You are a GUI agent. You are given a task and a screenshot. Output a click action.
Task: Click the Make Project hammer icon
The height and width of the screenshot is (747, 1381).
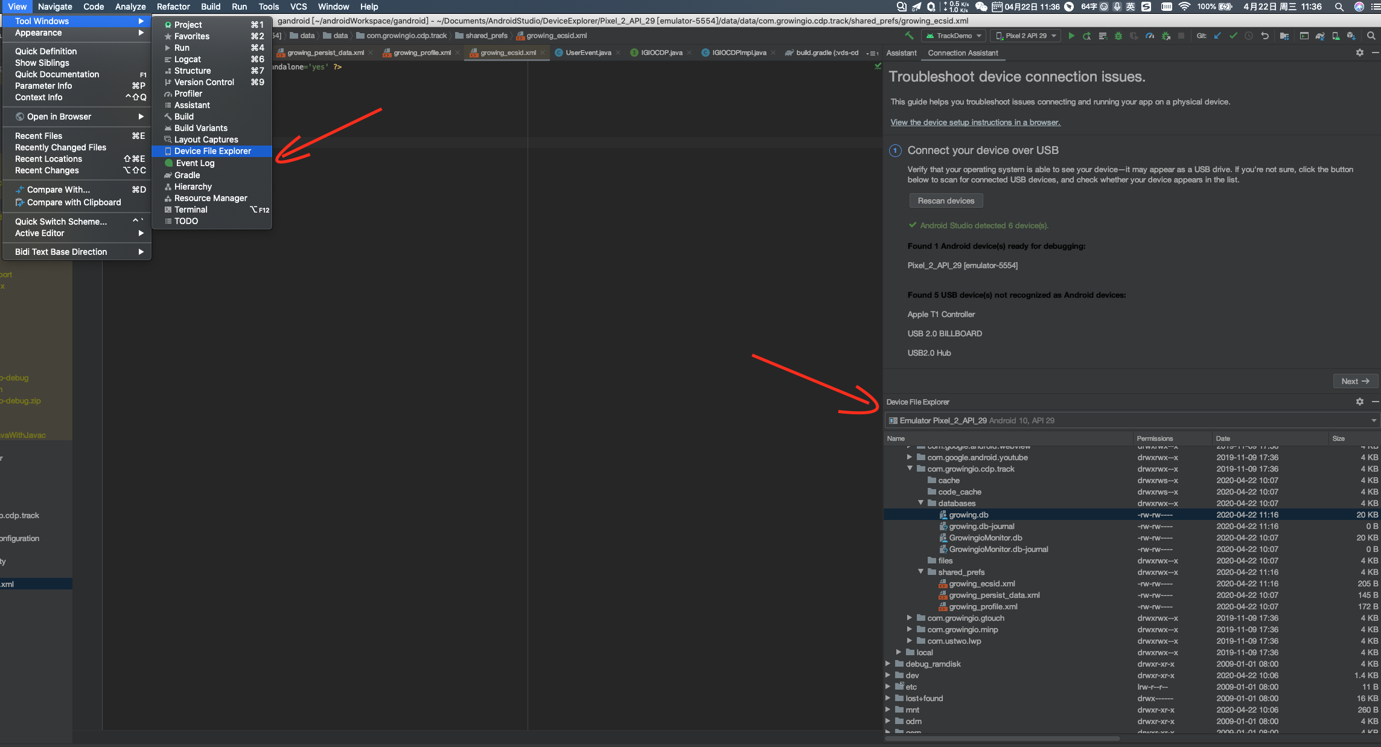(x=909, y=36)
